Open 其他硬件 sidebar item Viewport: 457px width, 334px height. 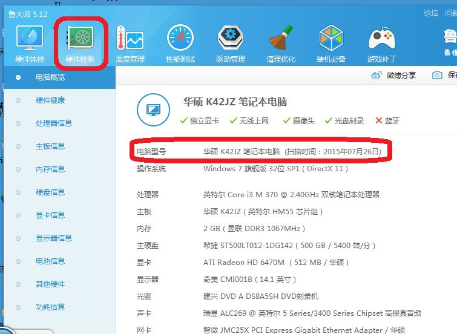pyautogui.click(x=59, y=284)
